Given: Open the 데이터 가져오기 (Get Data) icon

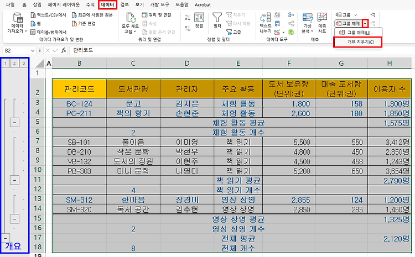Looking at the screenshot, I should coord(18,18).
